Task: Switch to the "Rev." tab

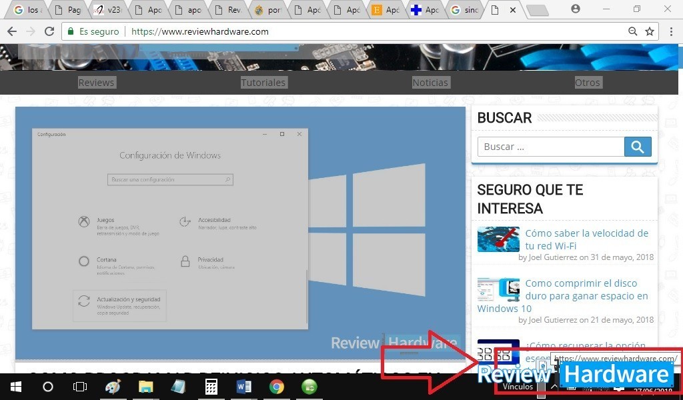Action: [228, 10]
